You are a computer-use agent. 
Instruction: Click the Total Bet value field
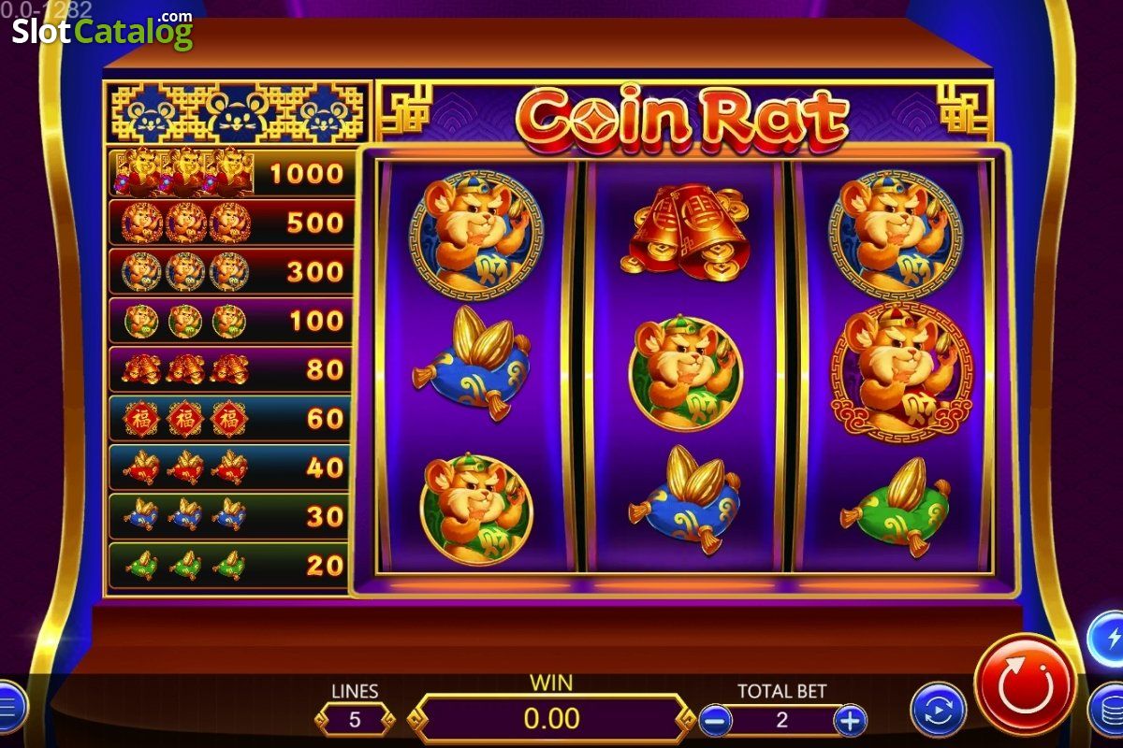[x=782, y=720]
